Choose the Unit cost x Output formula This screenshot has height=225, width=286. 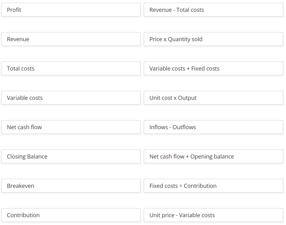coord(213,98)
